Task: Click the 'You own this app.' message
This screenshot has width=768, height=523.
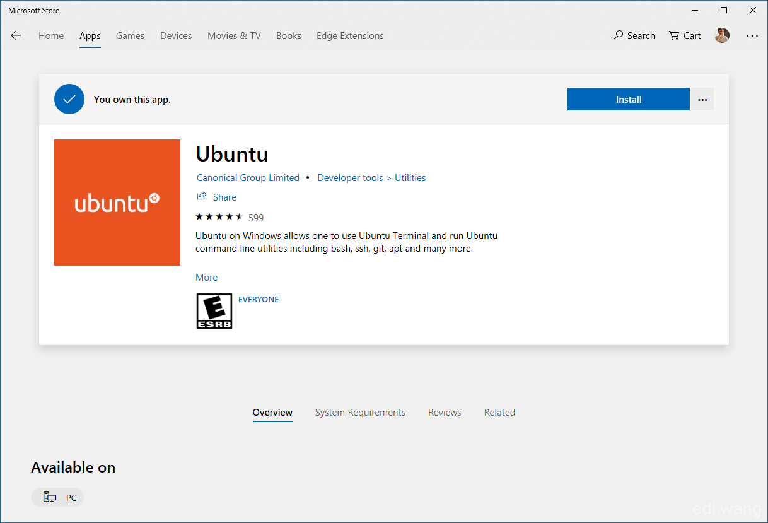Action: coord(132,100)
